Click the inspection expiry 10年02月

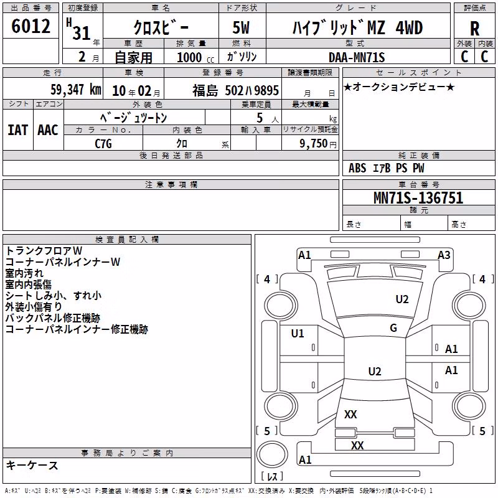click(x=136, y=91)
